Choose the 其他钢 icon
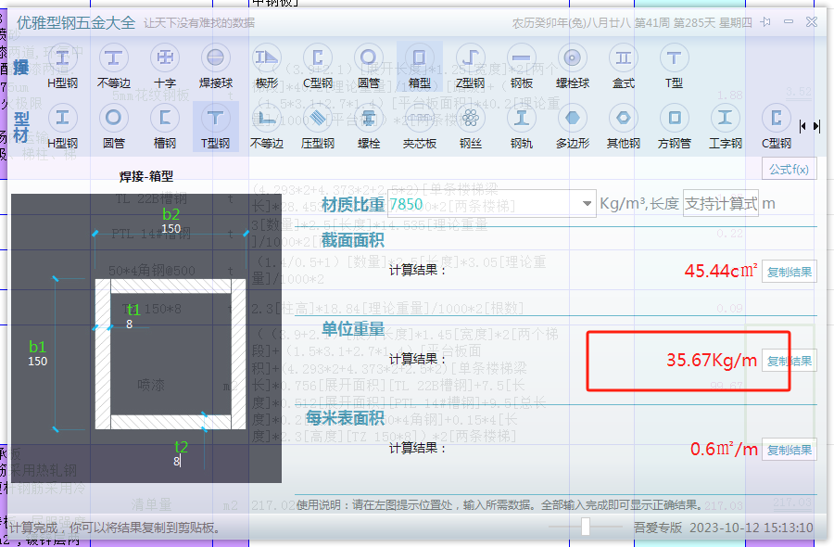Viewport: 834px width, 547px height. click(624, 127)
